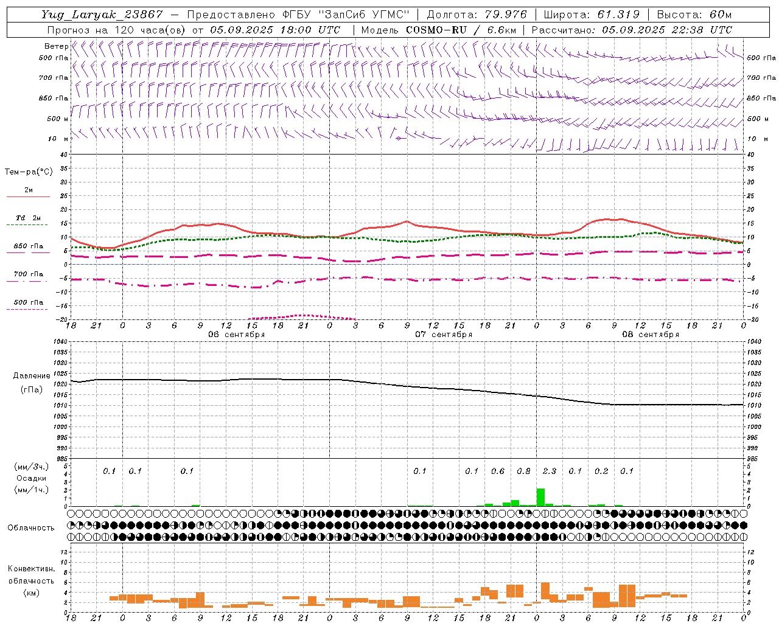Click the '07 сентября' date label
Image resolution: width=779 pixels, height=623 pixels.
tap(444, 335)
